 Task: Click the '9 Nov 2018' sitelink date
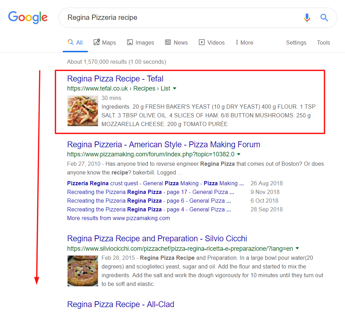tap(265, 192)
